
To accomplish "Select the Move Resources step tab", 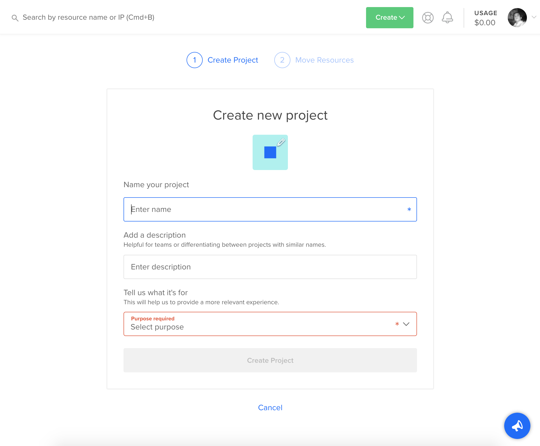I will pyautogui.click(x=314, y=60).
